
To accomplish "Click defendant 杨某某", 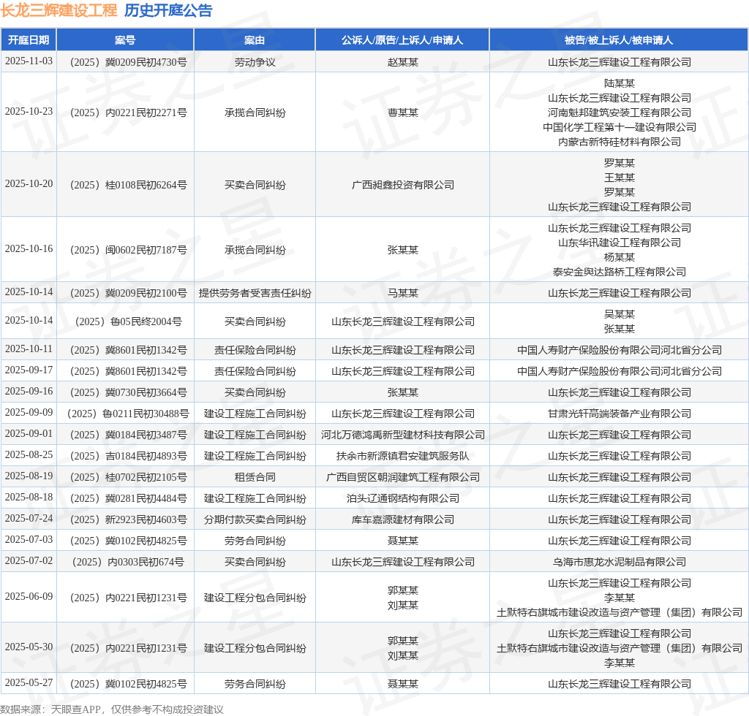I will coord(619,258).
